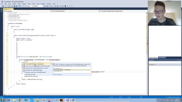Open the Analyze menu

pos(43,4)
